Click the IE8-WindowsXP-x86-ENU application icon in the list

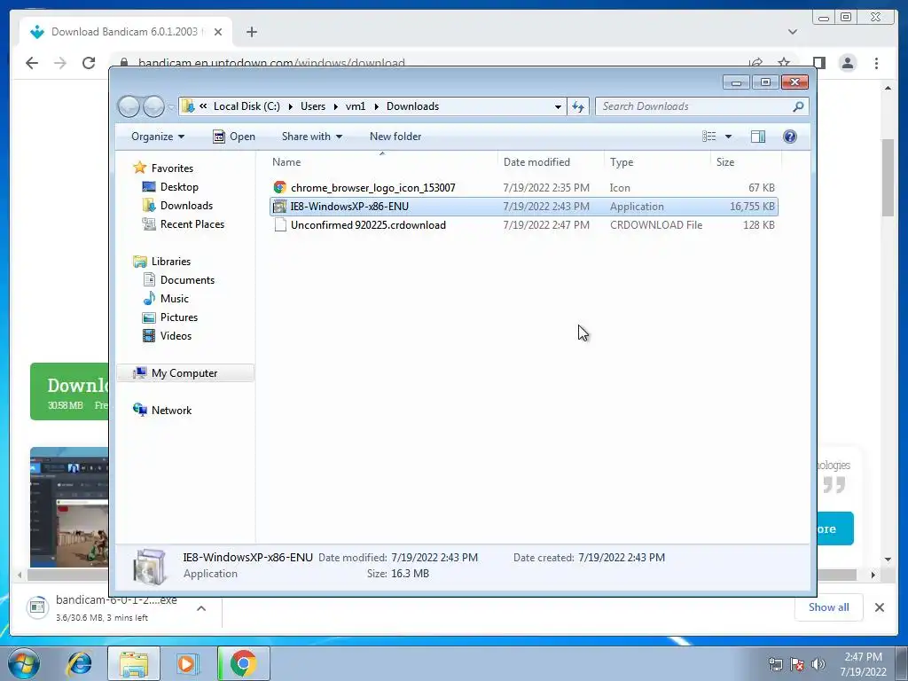pos(280,206)
